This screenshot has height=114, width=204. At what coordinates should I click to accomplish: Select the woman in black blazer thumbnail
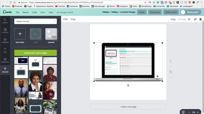coord(35,81)
